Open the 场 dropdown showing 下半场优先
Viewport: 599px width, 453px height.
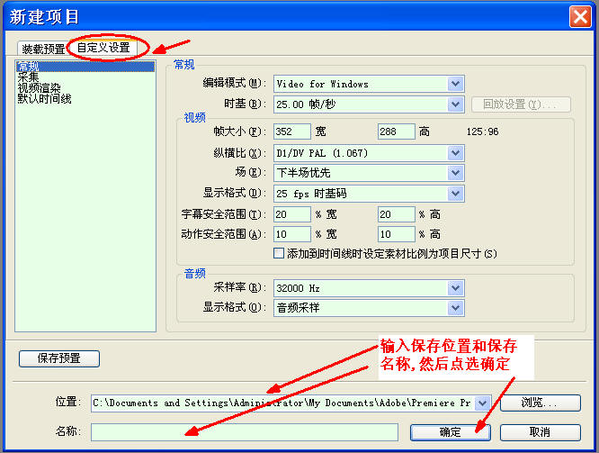pyautogui.click(x=369, y=173)
